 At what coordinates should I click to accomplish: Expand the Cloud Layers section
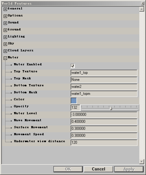tap(5, 51)
